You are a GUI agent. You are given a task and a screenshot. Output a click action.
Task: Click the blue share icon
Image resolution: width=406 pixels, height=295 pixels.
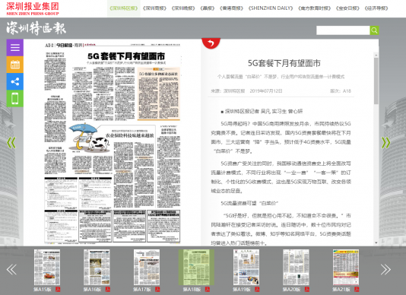pyautogui.click(x=14, y=81)
